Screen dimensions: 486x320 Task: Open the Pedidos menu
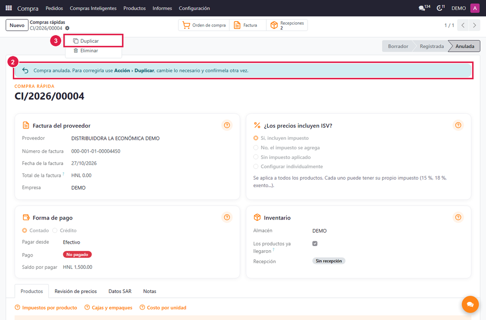point(54,8)
